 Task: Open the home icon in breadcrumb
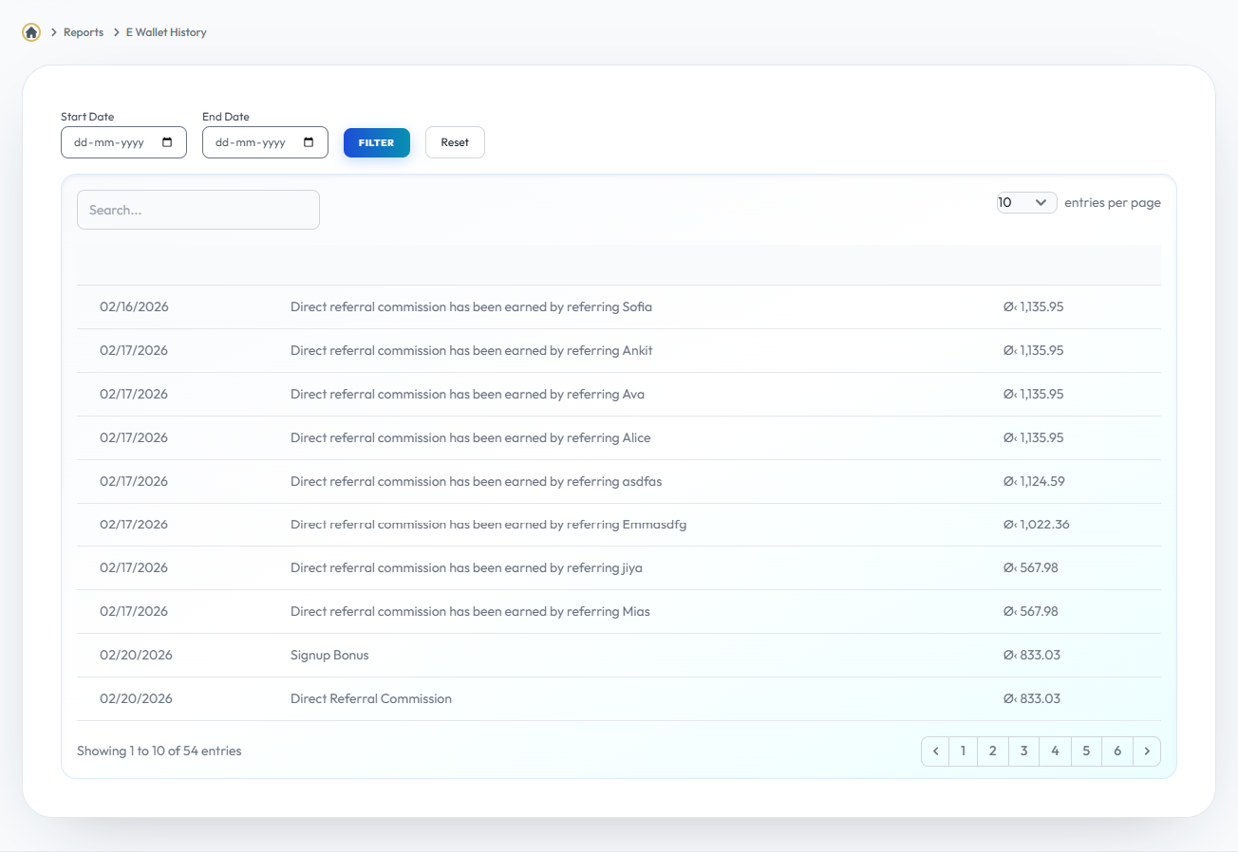[x=31, y=32]
